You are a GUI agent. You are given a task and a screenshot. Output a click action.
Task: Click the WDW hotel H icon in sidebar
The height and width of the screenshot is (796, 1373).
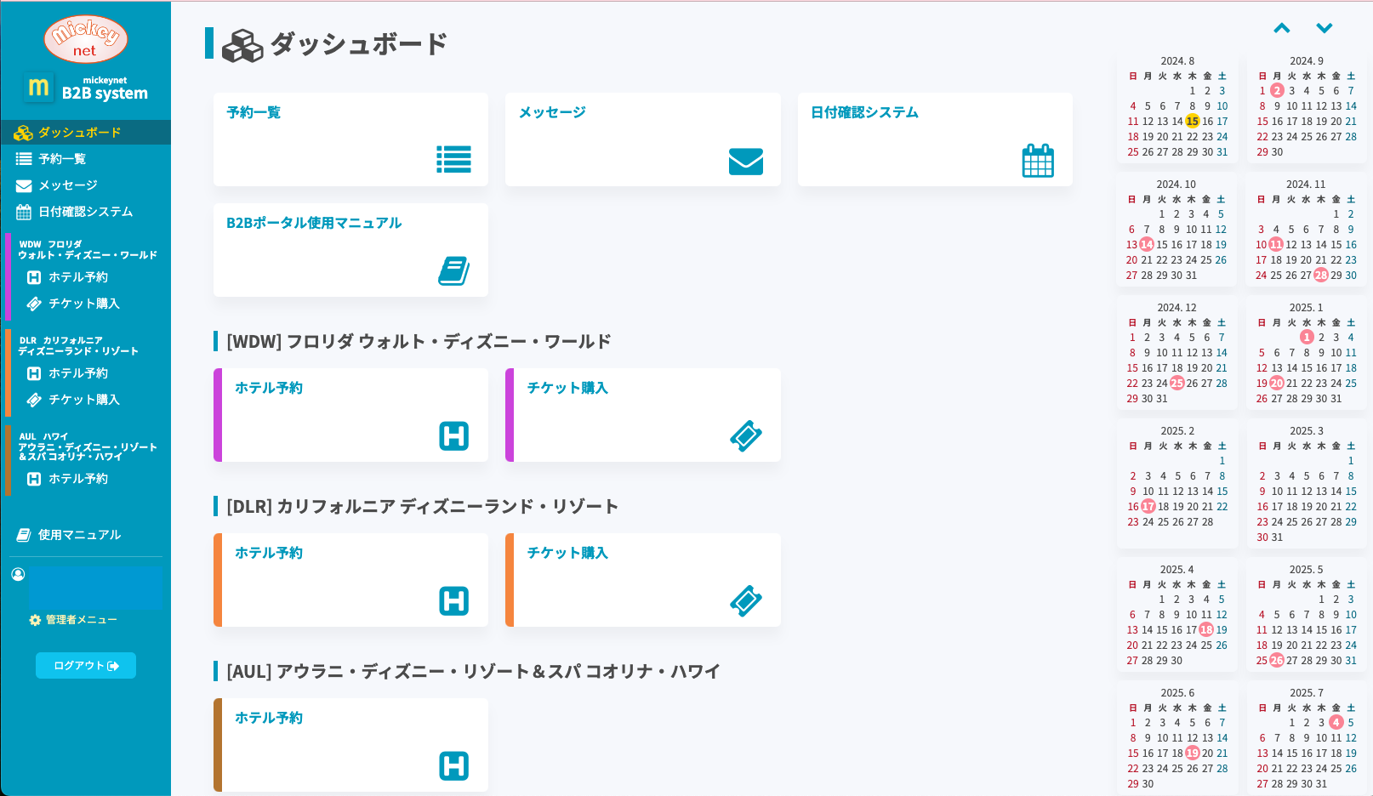[34, 277]
